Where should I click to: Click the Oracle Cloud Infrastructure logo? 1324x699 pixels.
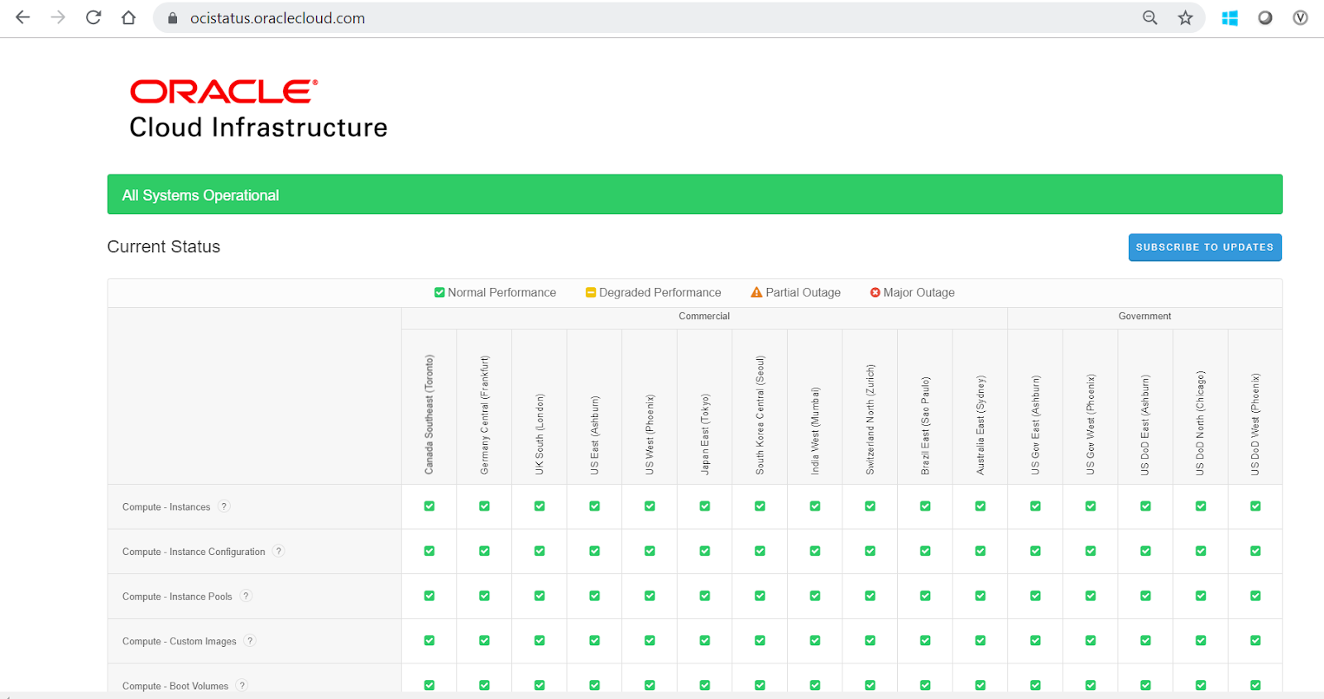[x=258, y=109]
